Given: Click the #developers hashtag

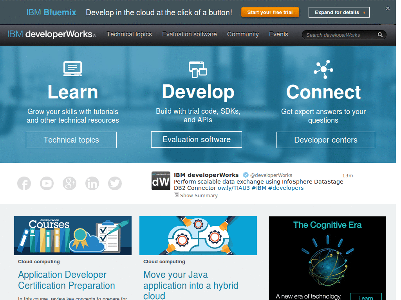Looking at the screenshot, I should [285, 188].
